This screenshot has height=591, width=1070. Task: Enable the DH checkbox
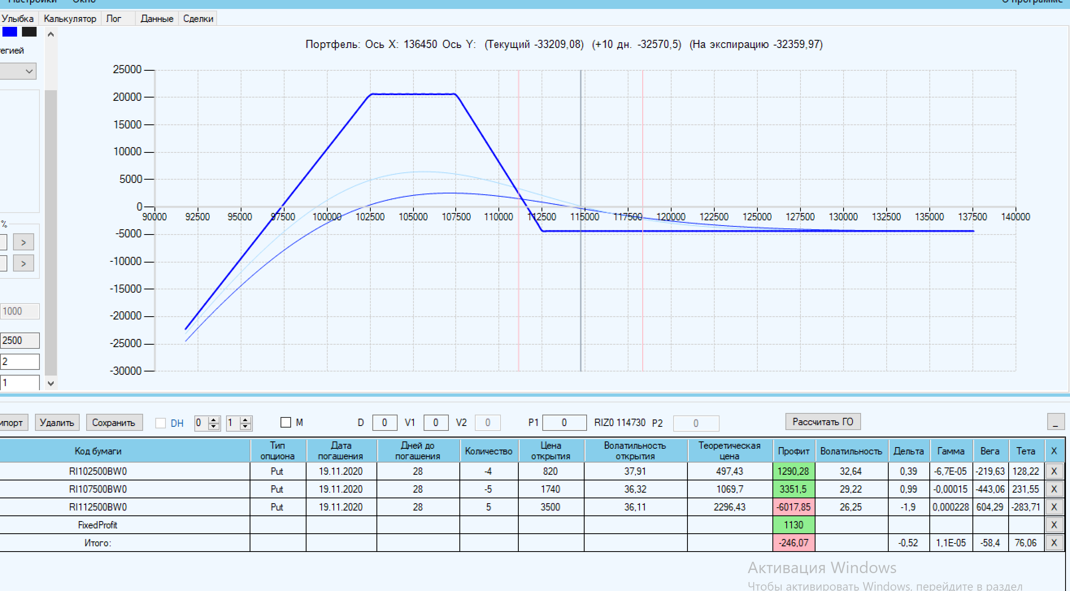tap(160, 423)
